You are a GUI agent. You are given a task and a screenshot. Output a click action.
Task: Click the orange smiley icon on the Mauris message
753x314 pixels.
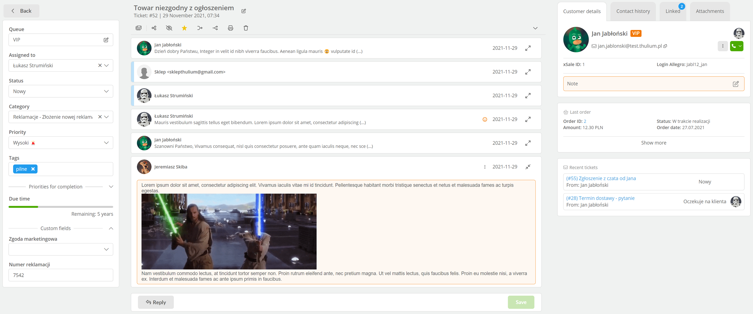click(485, 119)
